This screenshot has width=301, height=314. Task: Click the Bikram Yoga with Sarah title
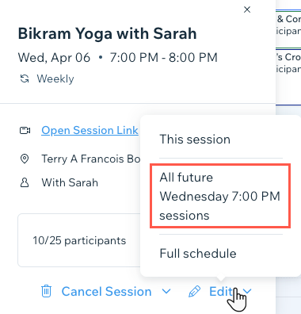[107, 34]
